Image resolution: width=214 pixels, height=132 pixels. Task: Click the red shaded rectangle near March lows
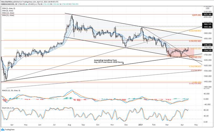[x=175, y=52]
